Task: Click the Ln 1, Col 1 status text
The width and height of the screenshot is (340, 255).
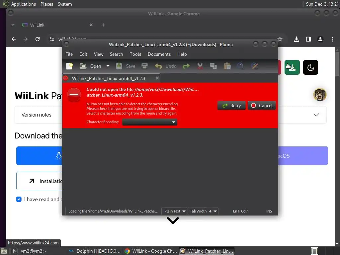Action: (241, 211)
